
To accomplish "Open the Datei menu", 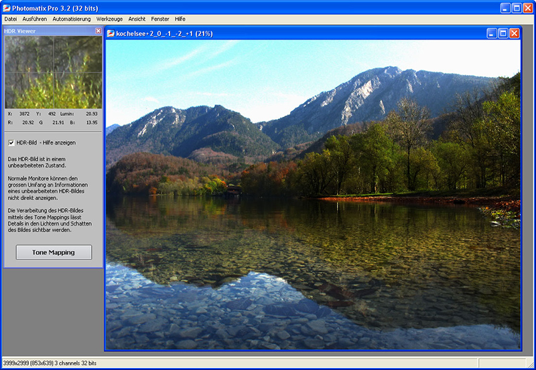I will click(x=11, y=19).
